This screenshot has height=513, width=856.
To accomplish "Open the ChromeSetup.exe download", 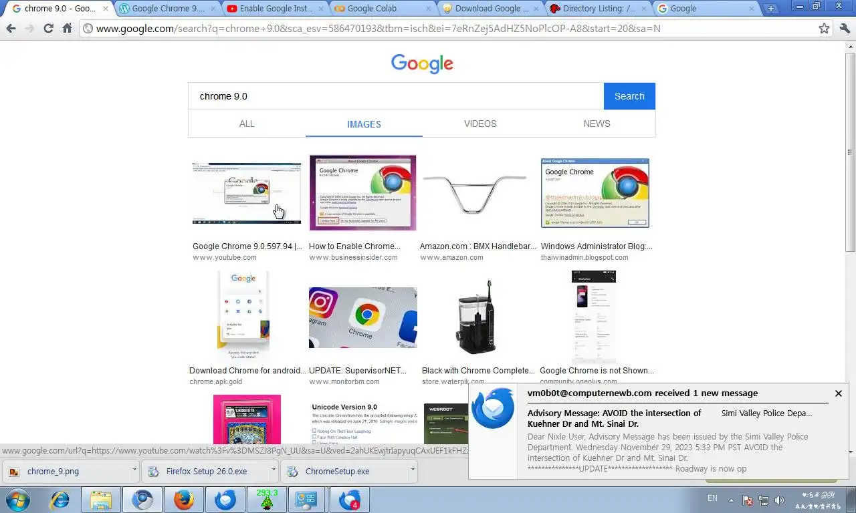I will click(x=345, y=471).
